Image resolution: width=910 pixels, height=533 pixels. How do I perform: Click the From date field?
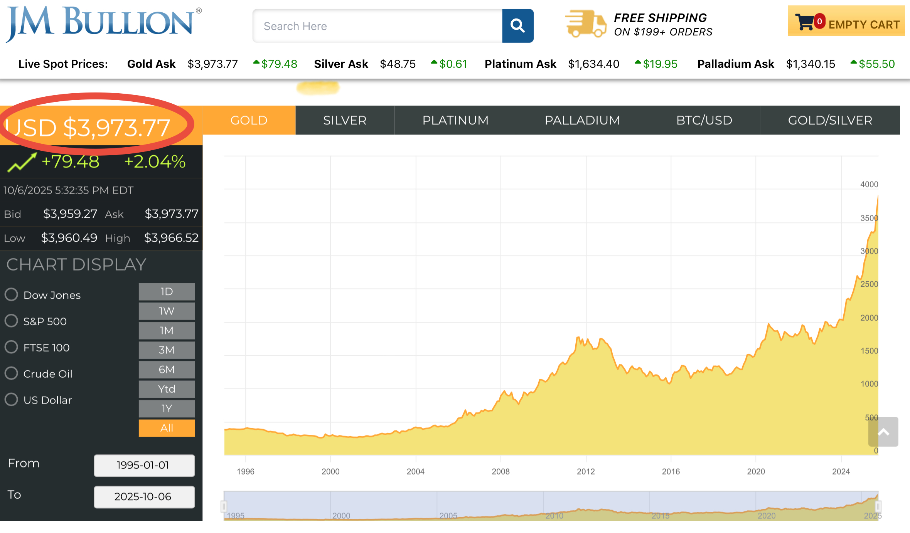pos(144,465)
